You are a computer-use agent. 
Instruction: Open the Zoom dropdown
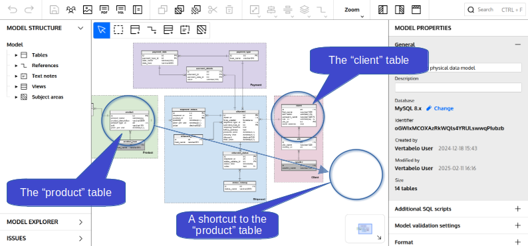pos(352,10)
